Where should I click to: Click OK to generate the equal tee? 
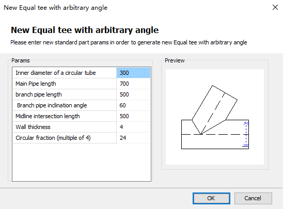coord(211,198)
